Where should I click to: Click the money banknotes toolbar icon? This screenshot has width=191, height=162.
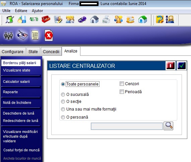34,19
